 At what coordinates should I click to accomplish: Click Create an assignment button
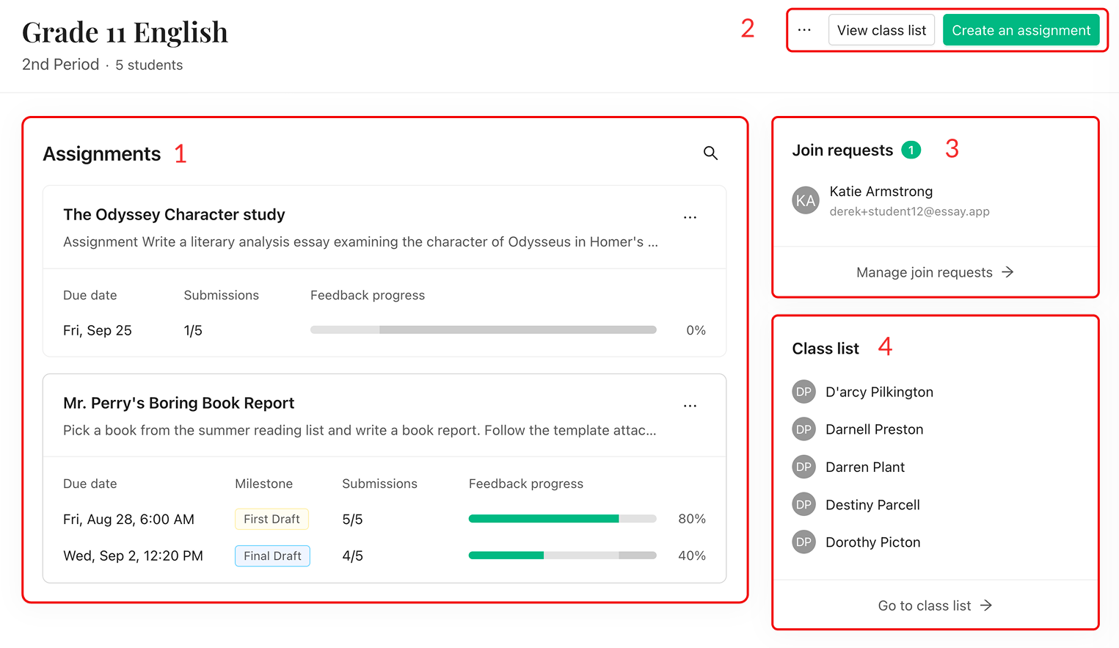click(1021, 30)
